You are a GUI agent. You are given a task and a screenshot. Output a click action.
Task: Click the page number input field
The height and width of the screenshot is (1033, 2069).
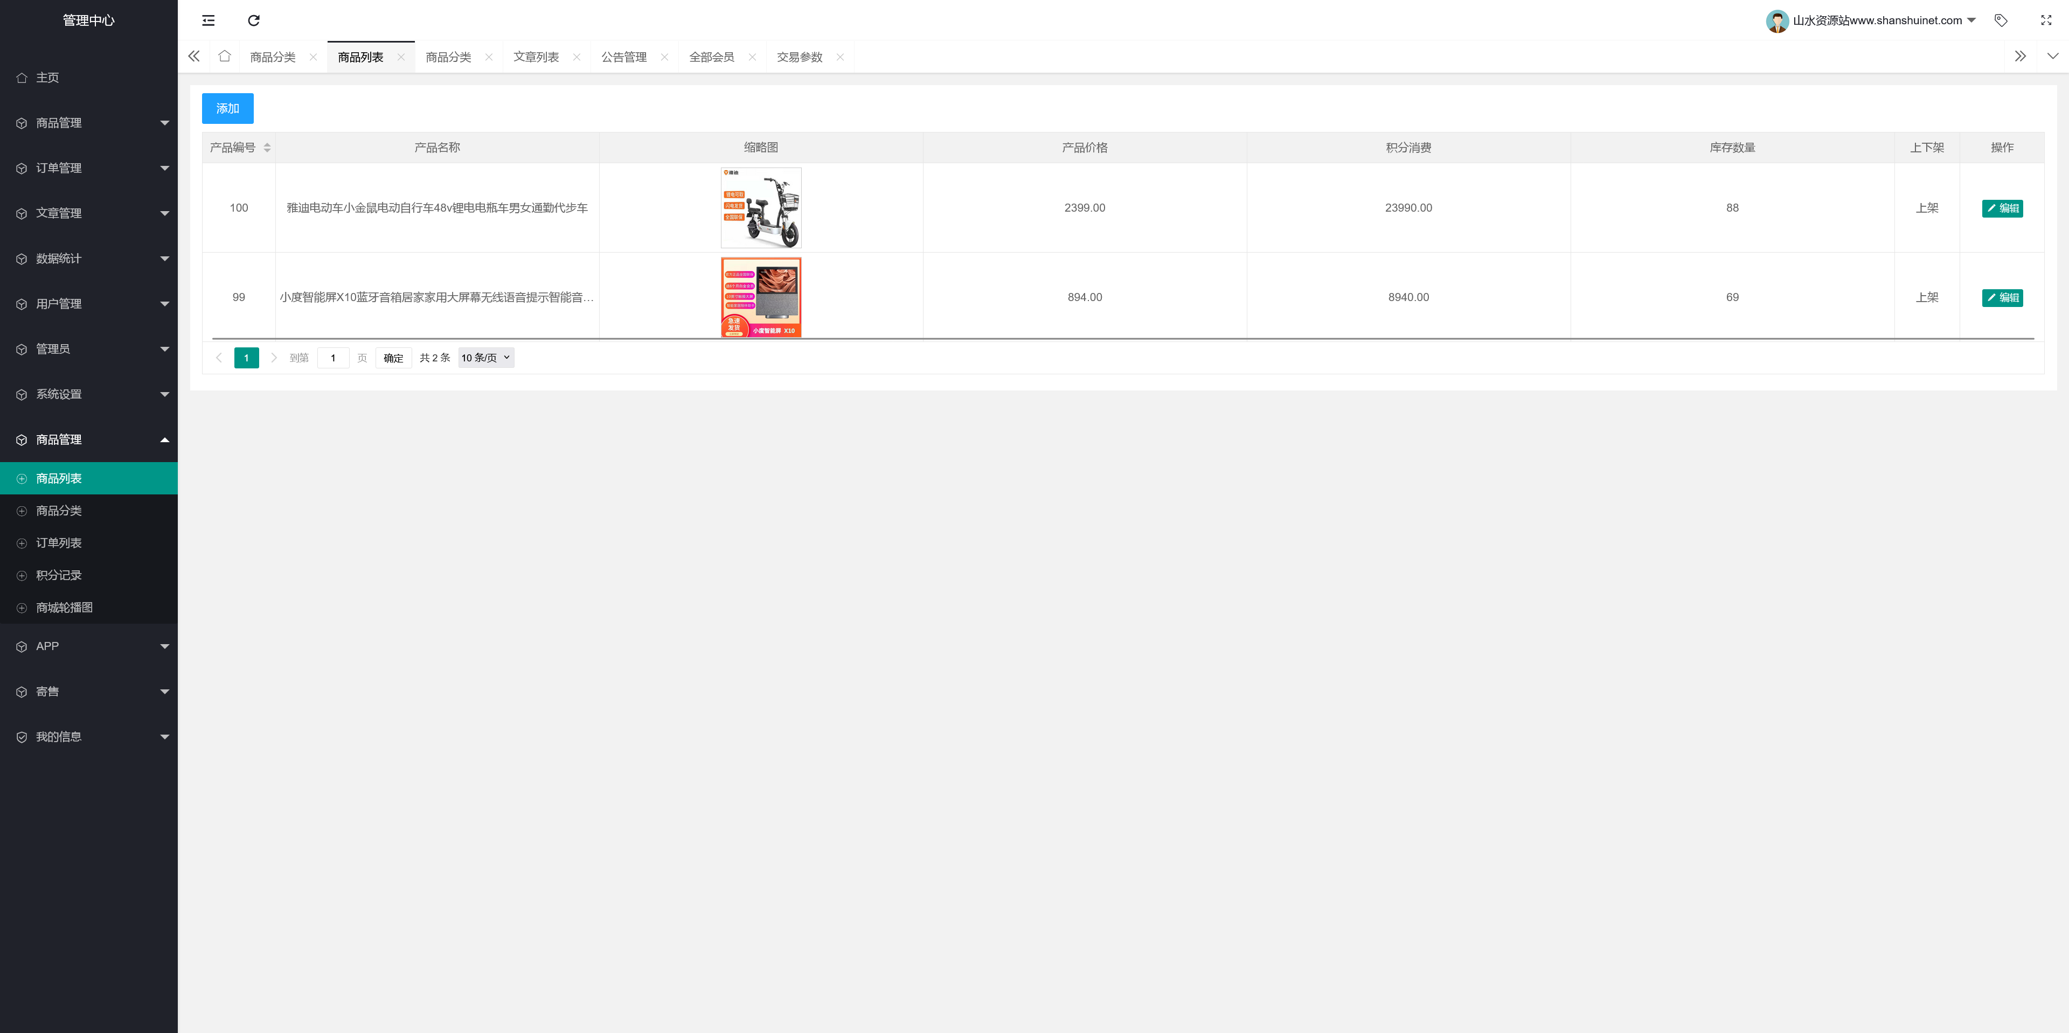(334, 358)
